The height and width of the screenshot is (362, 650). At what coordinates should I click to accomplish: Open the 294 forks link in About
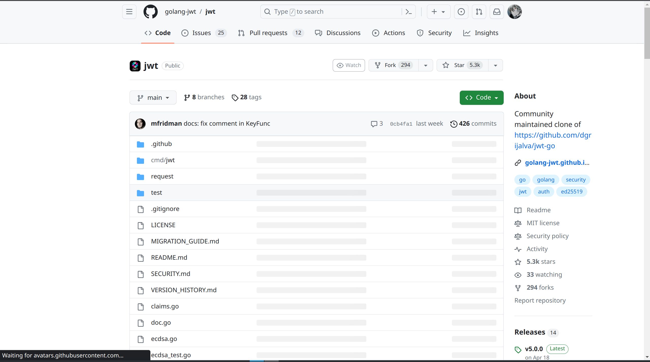tap(540, 288)
